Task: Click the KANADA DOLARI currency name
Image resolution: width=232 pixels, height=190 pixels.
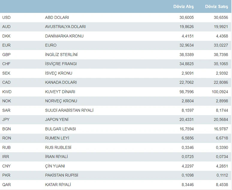Action: tap(61, 82)
